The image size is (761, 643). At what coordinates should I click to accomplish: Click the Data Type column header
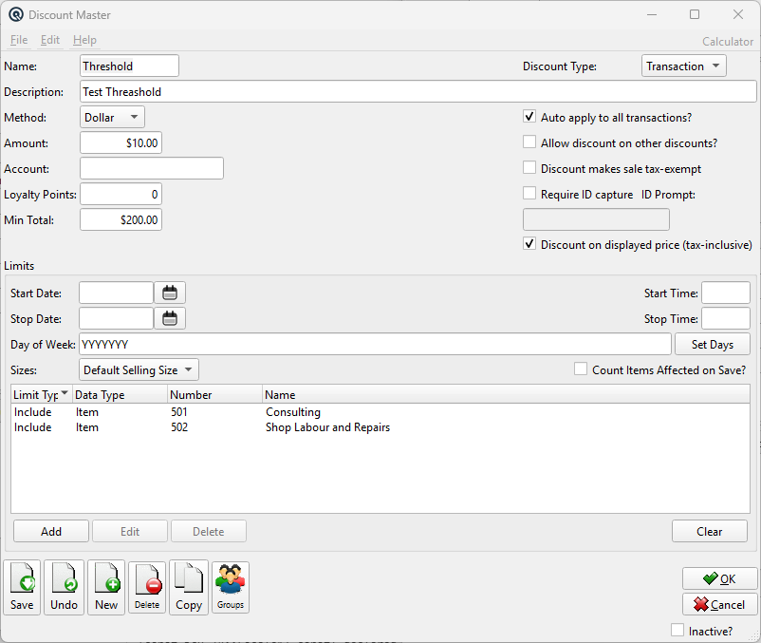(x=120, y=395)
